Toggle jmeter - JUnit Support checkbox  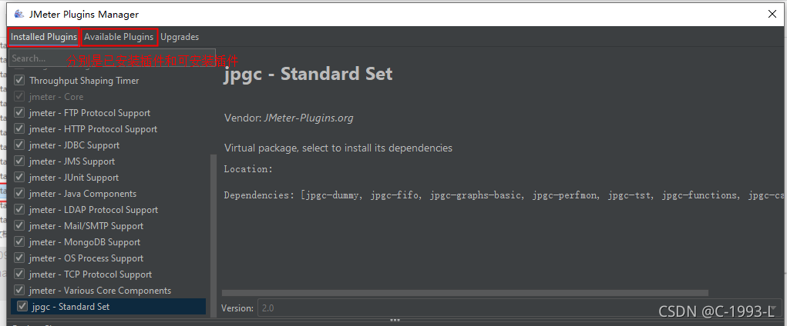[19, 178]
